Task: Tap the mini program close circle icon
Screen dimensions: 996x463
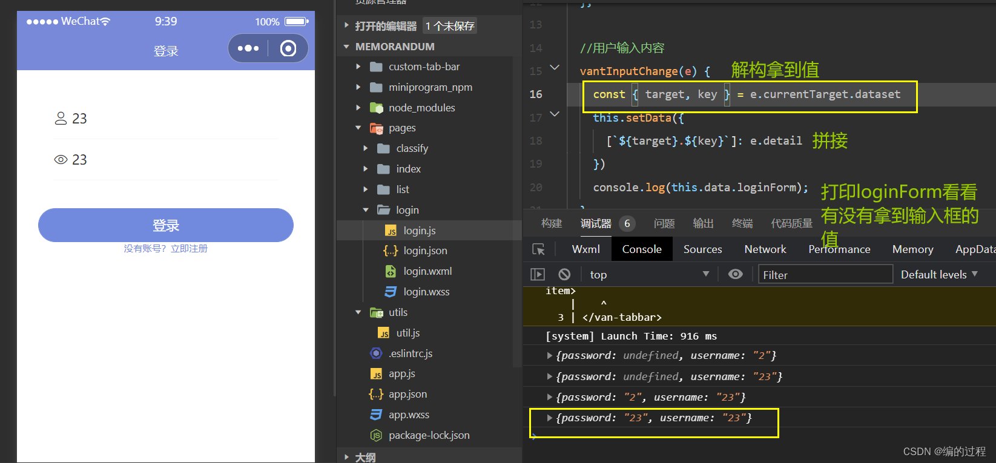Action: [x=288, y=48]
